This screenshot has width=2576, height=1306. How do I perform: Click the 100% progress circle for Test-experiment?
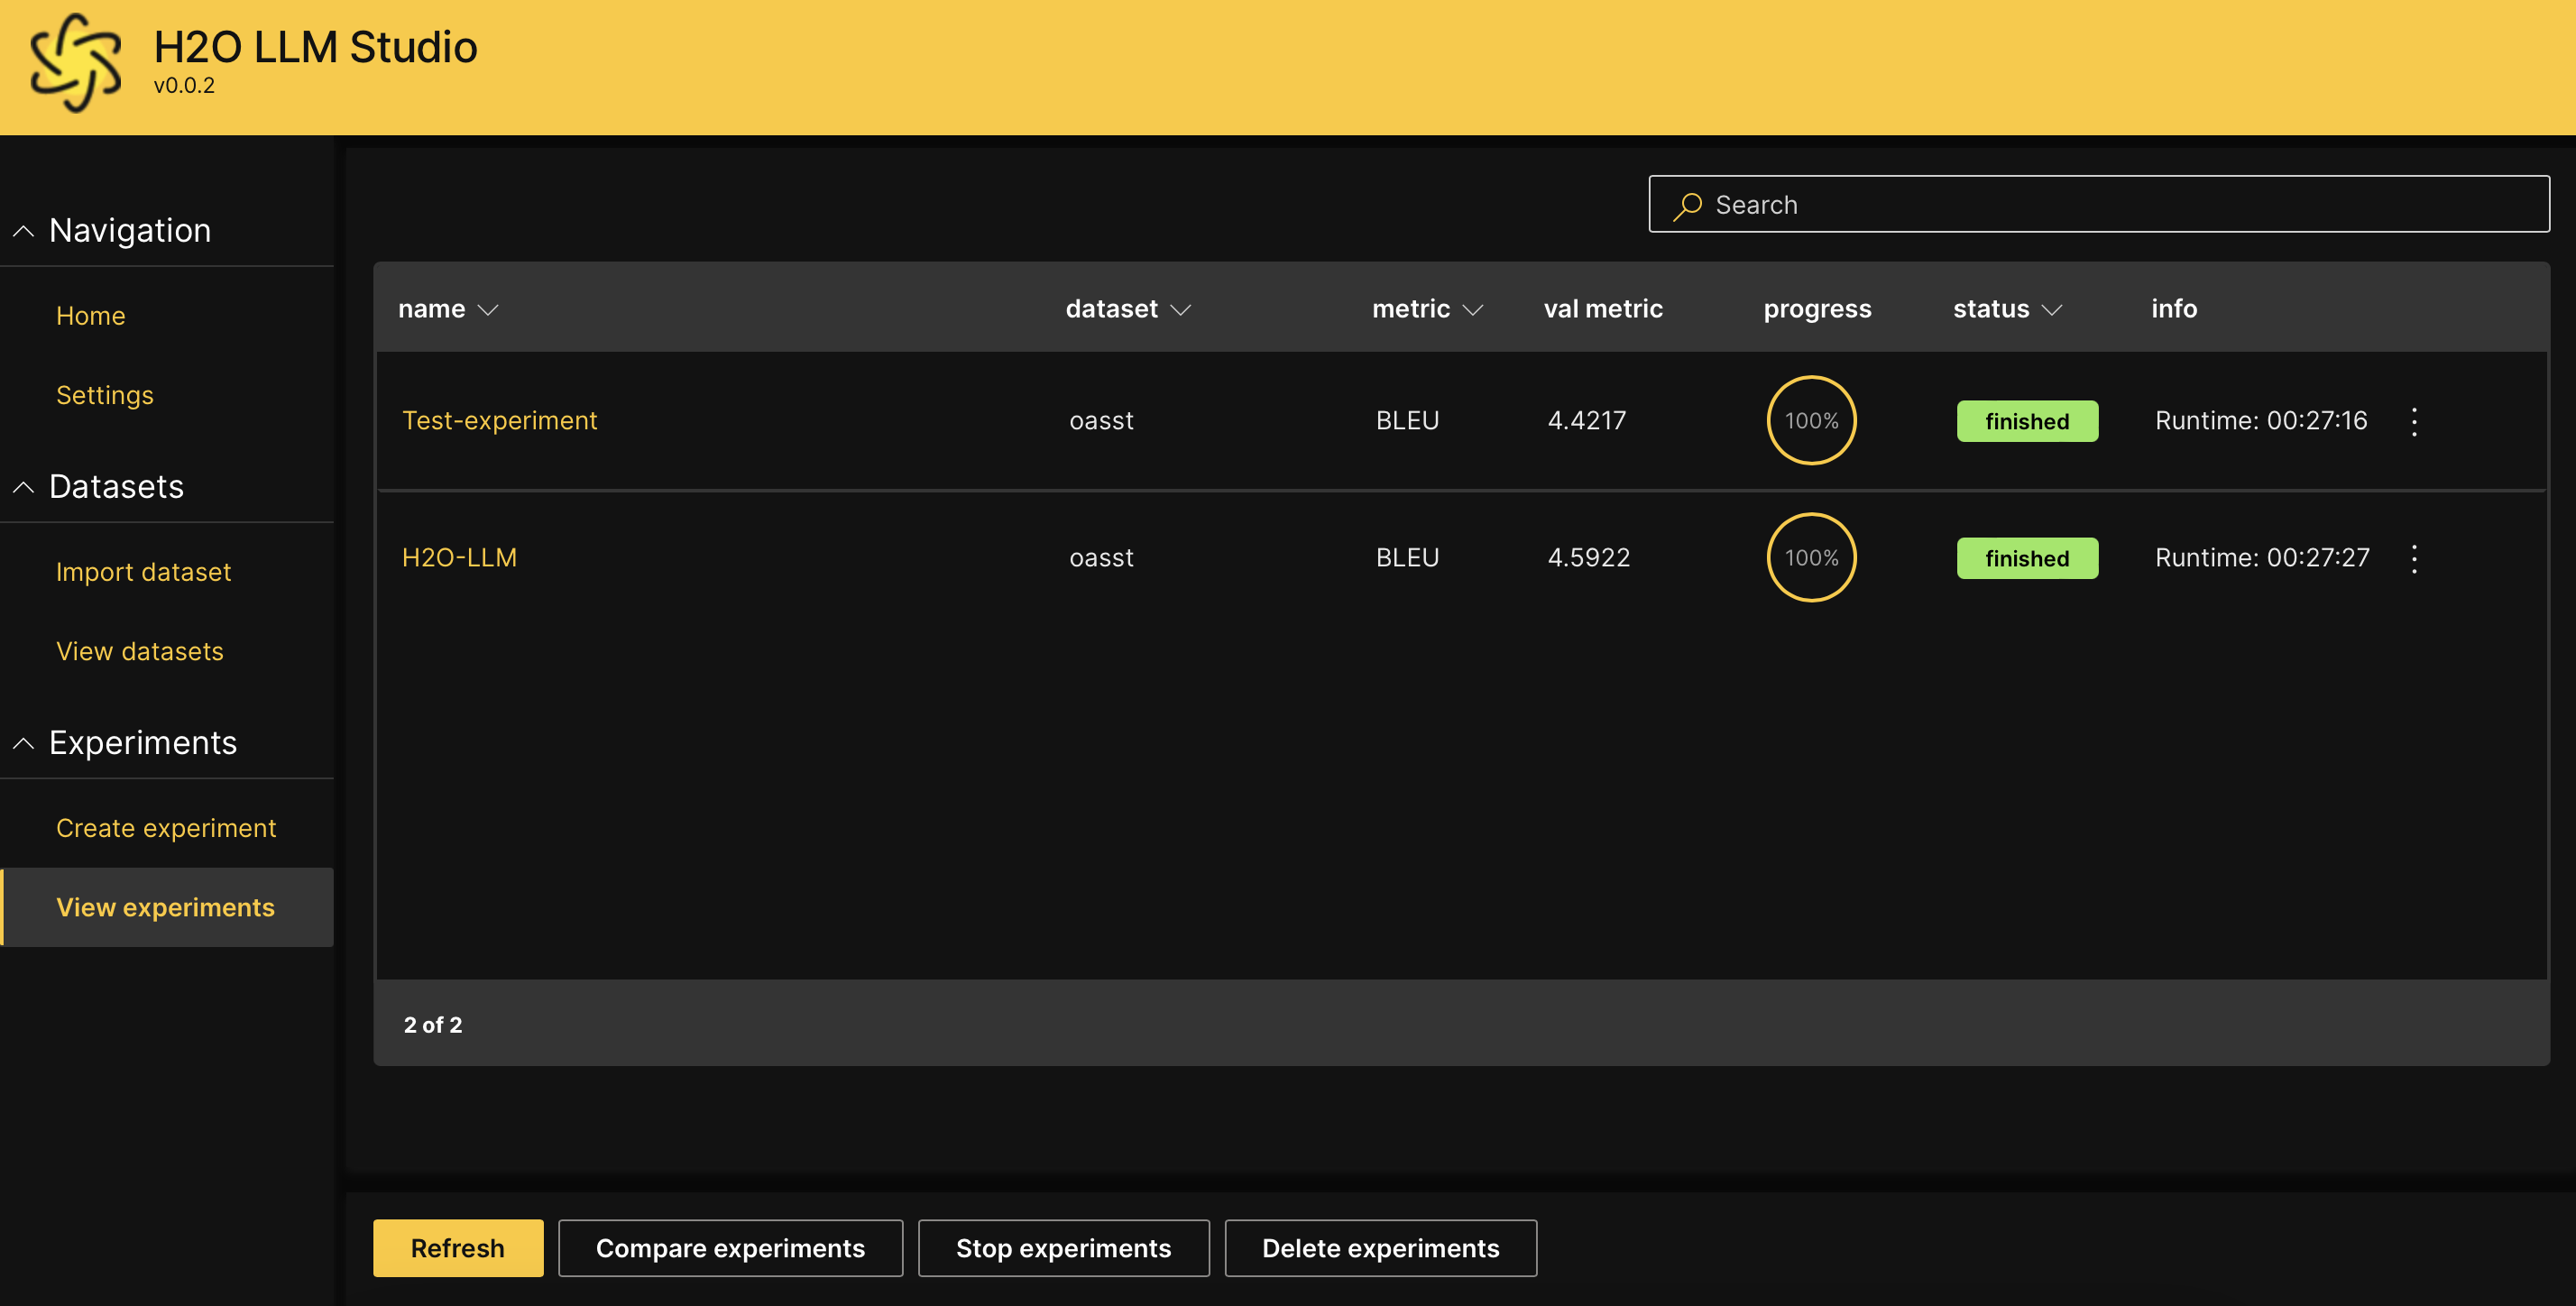[1811, 421]
